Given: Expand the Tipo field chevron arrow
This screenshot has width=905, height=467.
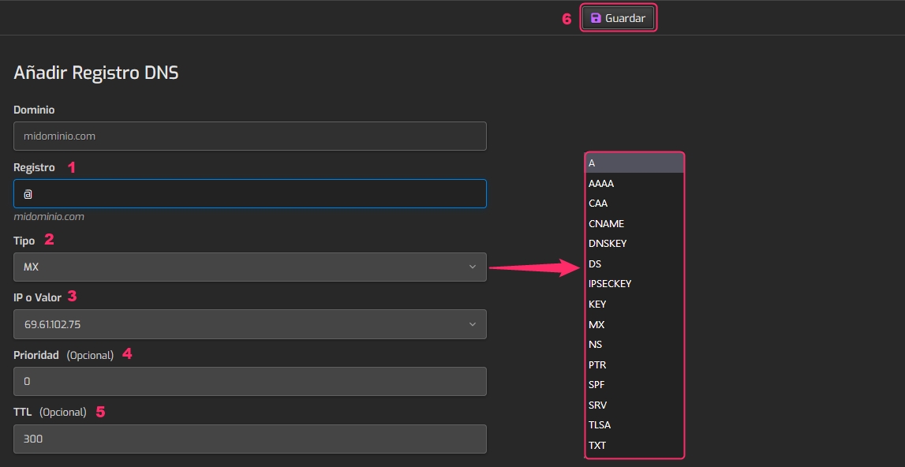Looking at the screenshot, I should (472, 267).
